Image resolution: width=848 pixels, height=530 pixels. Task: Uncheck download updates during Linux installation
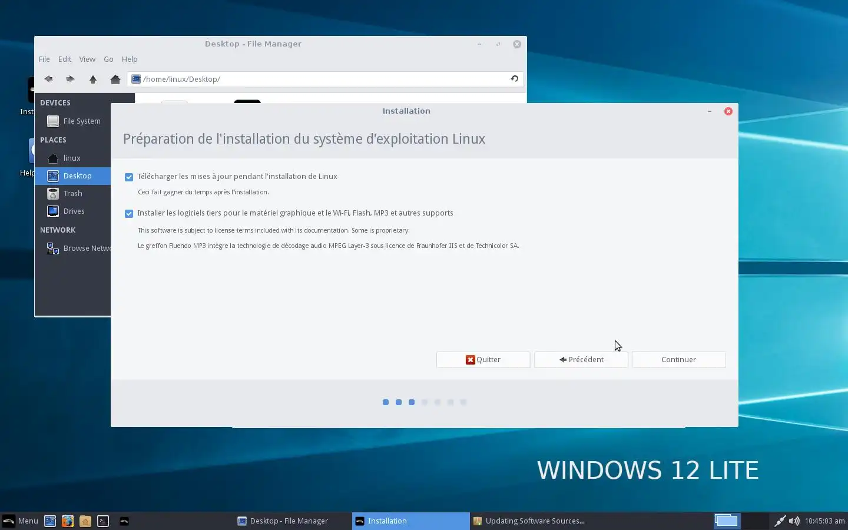[x=129, y=177]
